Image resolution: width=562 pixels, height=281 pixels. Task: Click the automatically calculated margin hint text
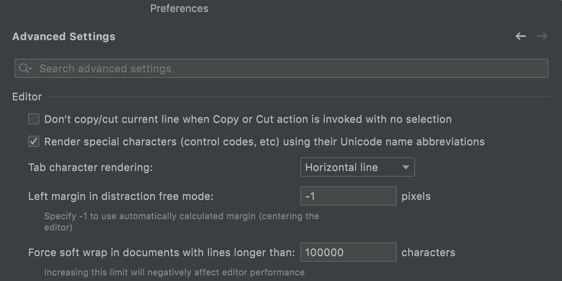tap(181, 222)
